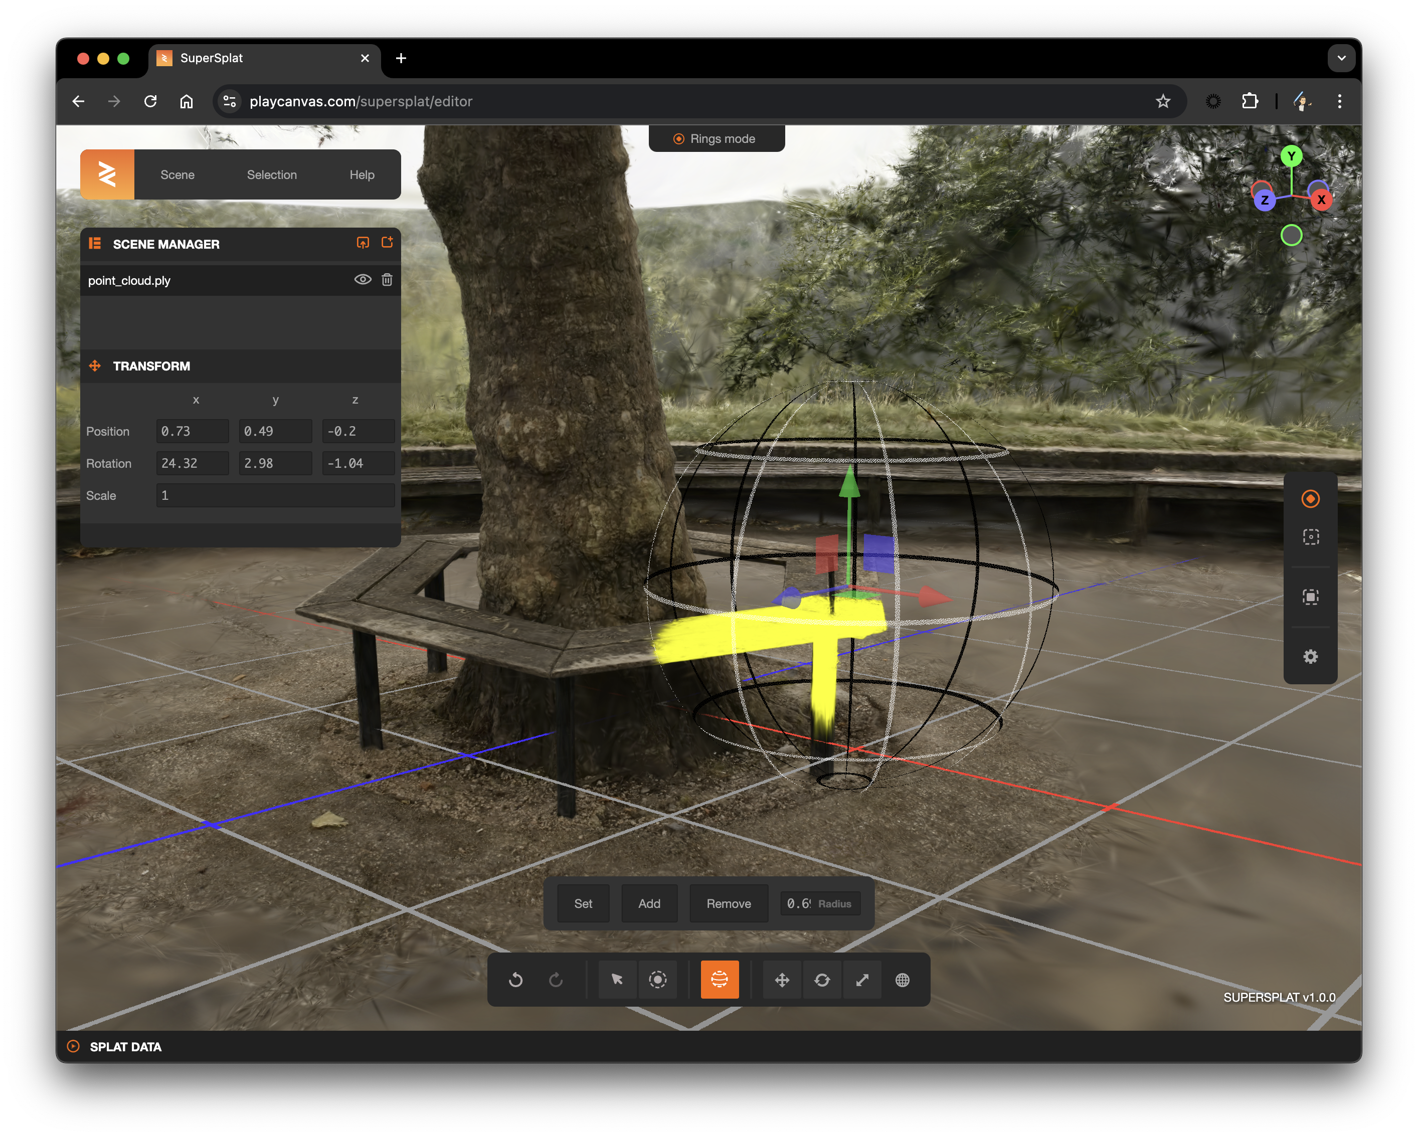Open browser profile avatar
Screen dimensions: 1418x1137
click(x=1302, y=101)
